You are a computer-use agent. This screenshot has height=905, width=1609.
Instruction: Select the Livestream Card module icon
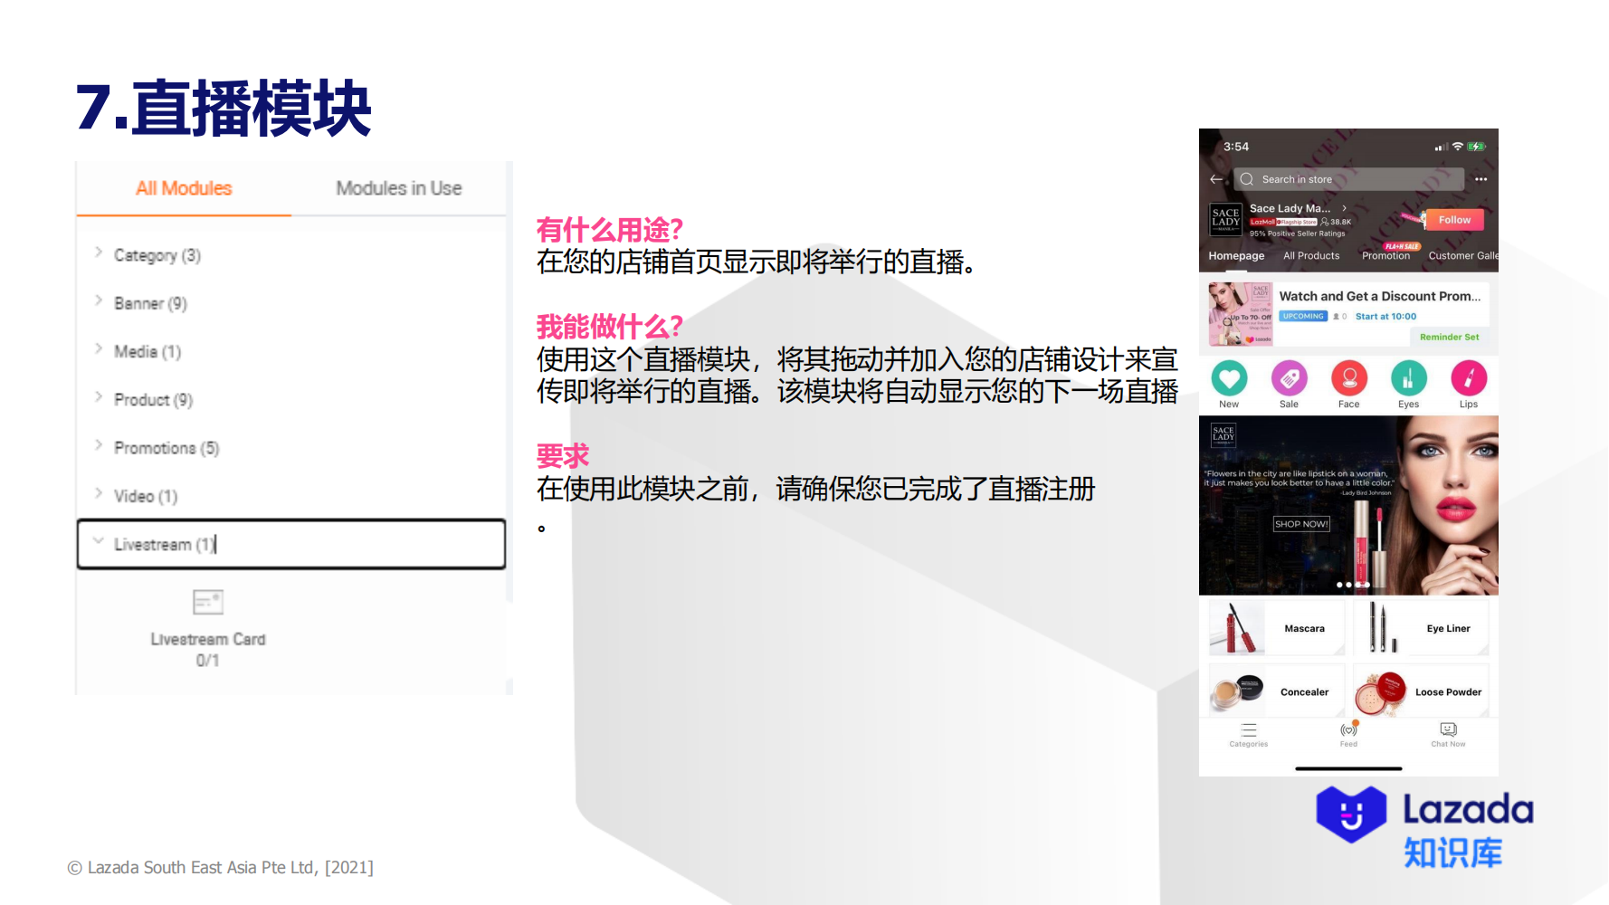(x=208, y=602)
